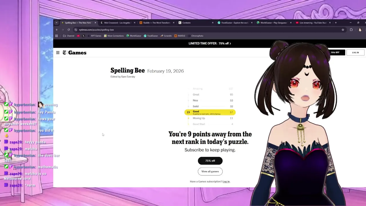Bookmark this page with the star icon
366x206 pixels.
coord(343,30)
